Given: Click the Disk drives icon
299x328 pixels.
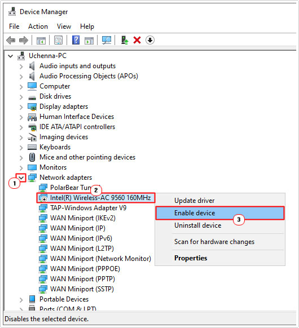Looking at the screenshot, I should [x=32, y=97].
